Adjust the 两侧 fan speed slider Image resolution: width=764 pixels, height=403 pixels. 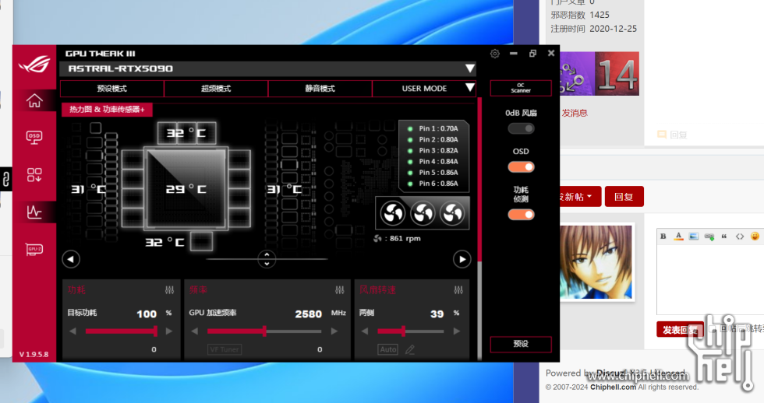[x=410, y=331]
